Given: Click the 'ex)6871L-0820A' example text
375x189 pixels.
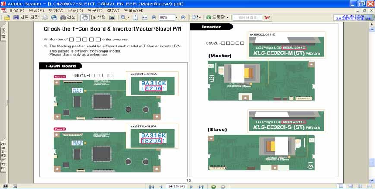Looking at the screenshot, I should click(x=144, y=74).
